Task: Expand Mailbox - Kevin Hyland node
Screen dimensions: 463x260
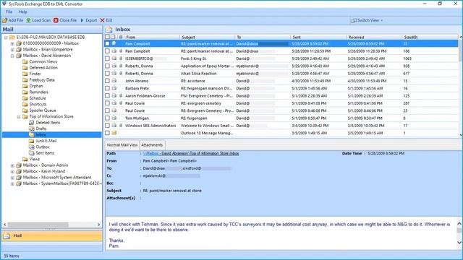Action: [12, 172]
